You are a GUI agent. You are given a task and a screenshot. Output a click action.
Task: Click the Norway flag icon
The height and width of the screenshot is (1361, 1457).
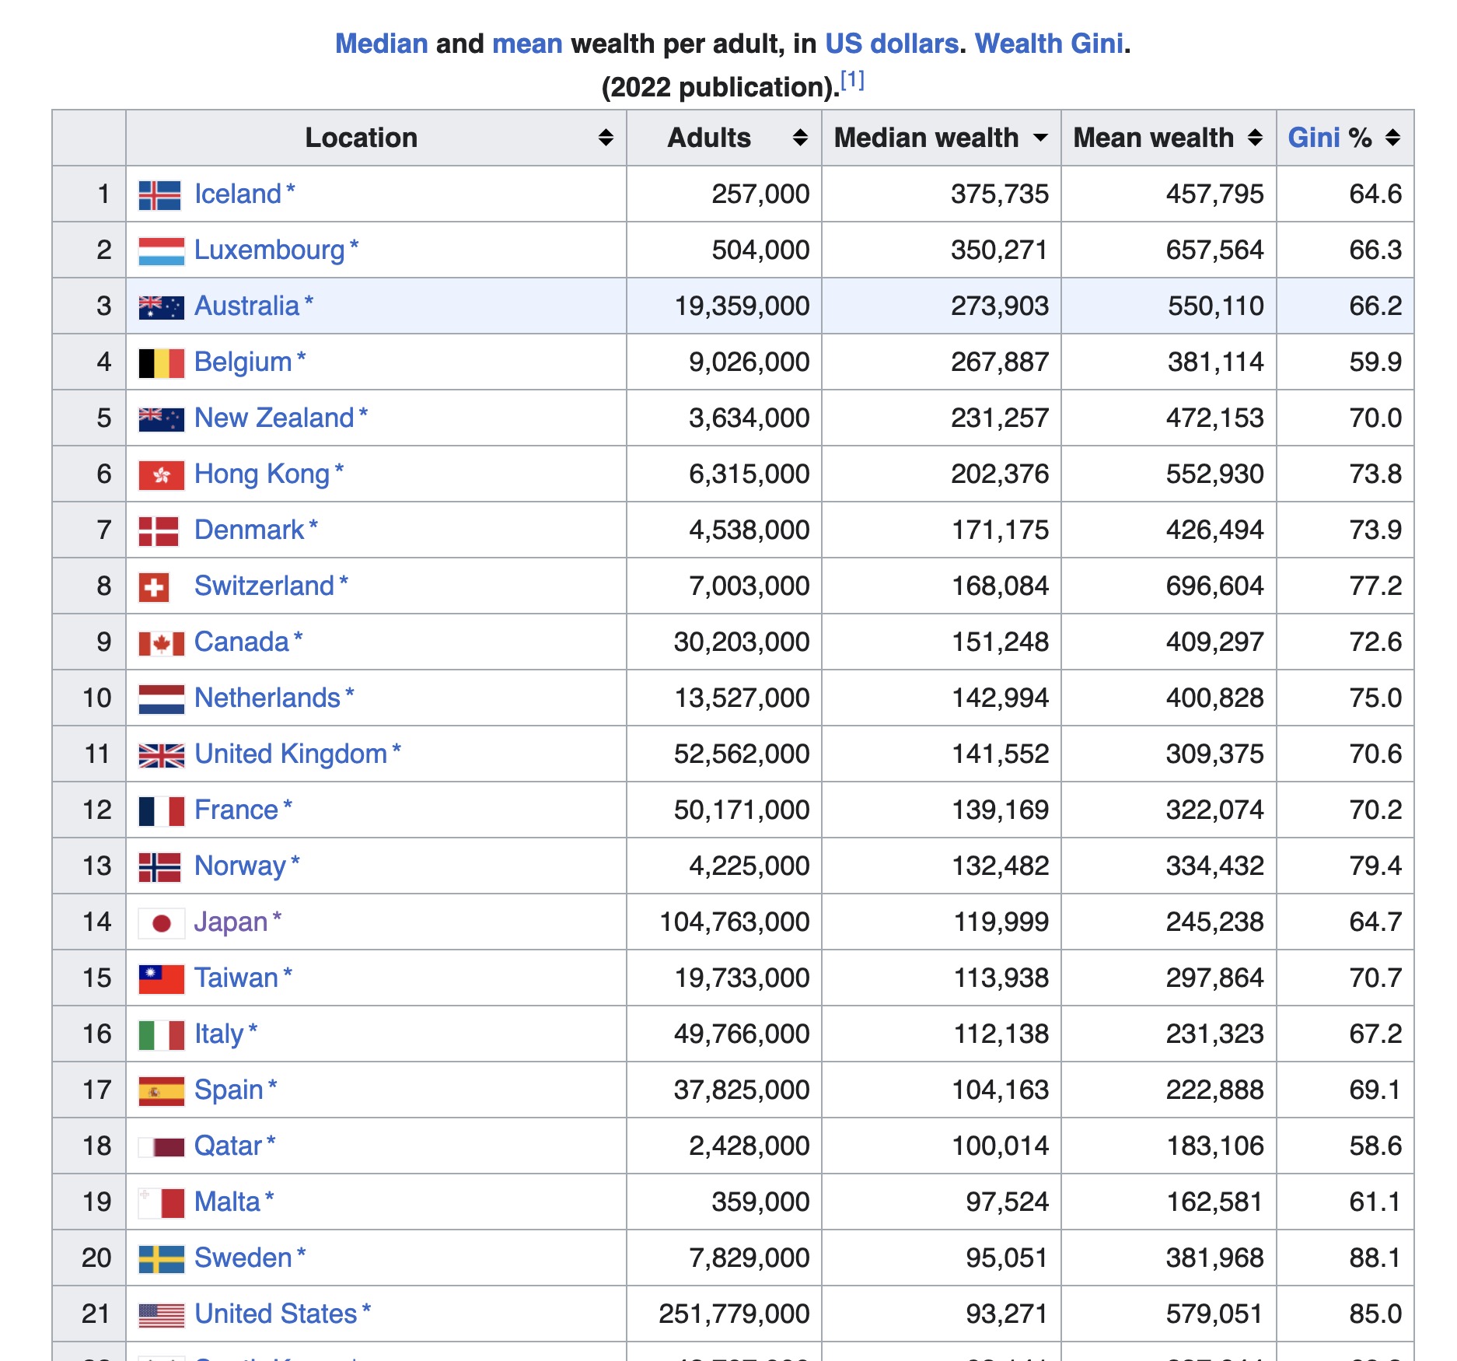coord(159,867)
